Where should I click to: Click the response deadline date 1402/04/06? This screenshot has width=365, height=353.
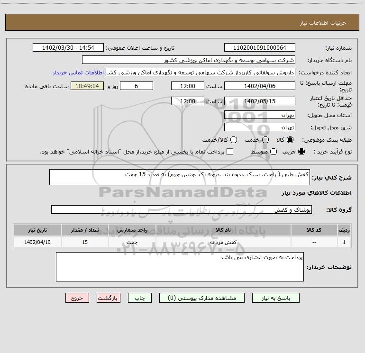click(x=260, y=86)
